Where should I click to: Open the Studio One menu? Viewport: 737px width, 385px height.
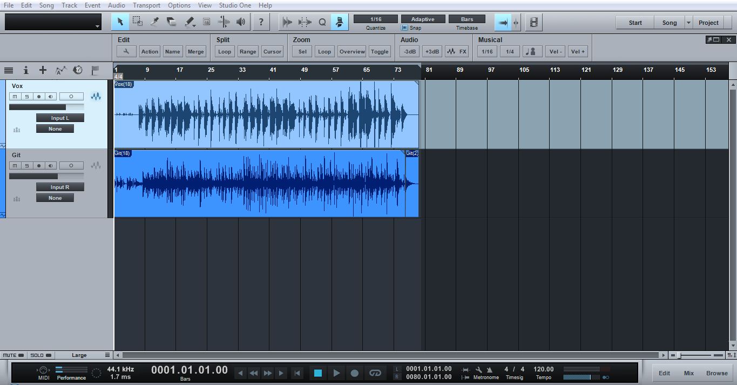point(235,5)
